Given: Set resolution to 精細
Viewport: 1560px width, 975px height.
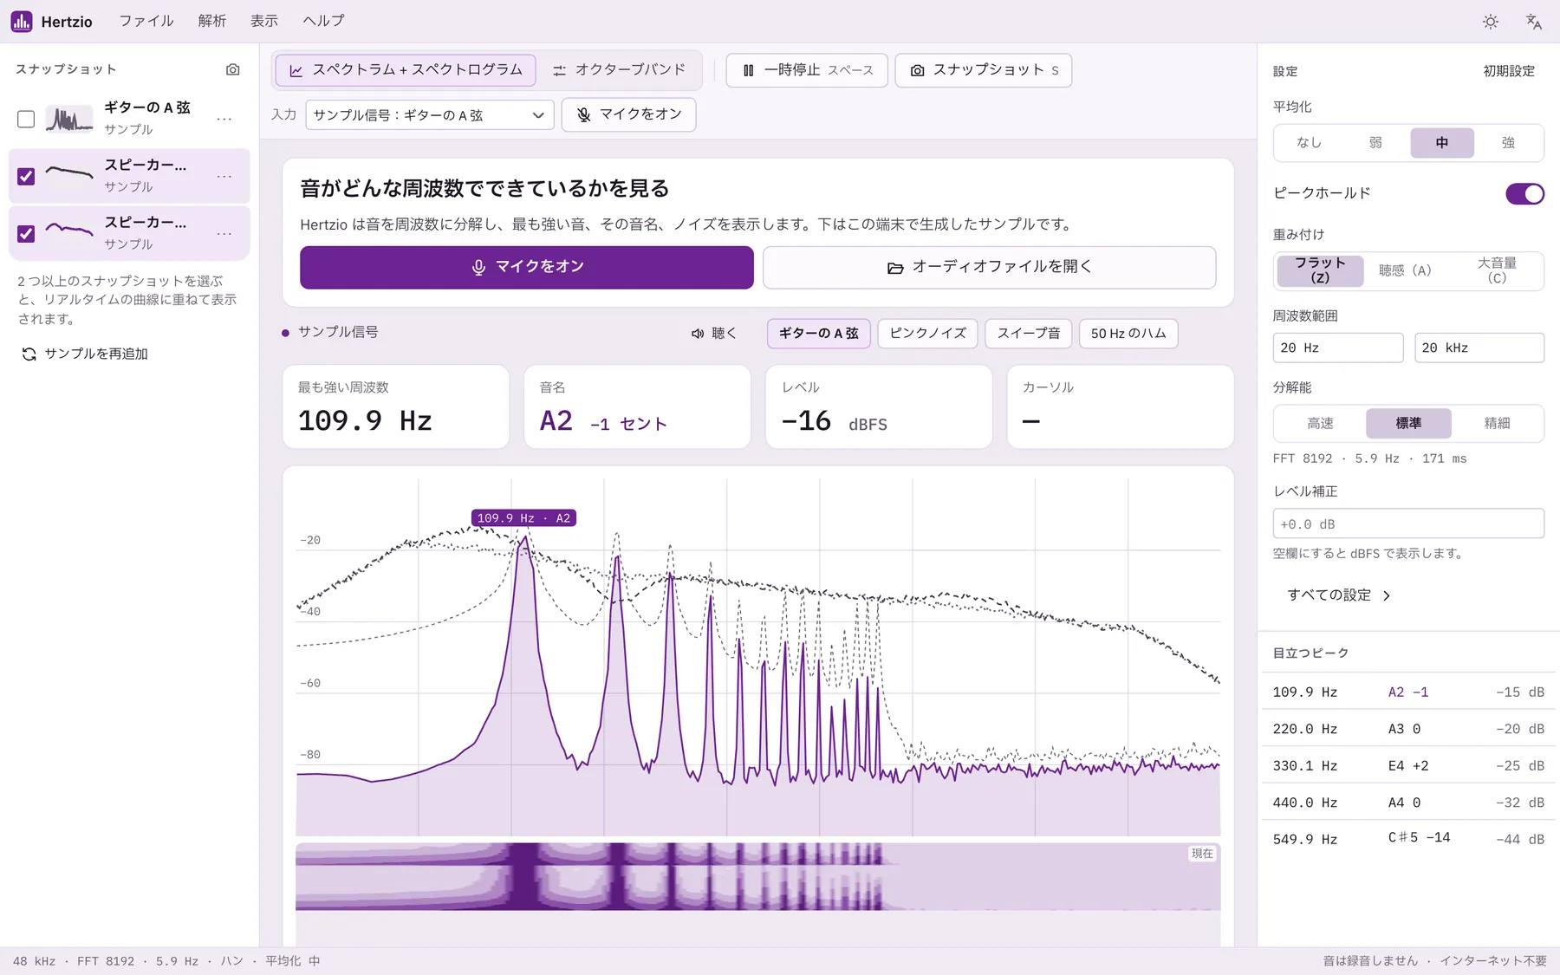Looking at the screenshot, I should point(1497,424).
